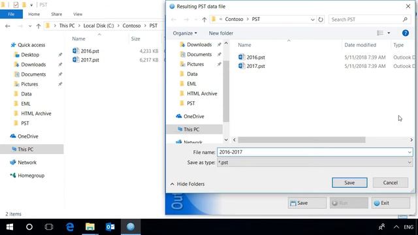
Task: Open the PST folder in dialog tree
Action: pos(191,103)
